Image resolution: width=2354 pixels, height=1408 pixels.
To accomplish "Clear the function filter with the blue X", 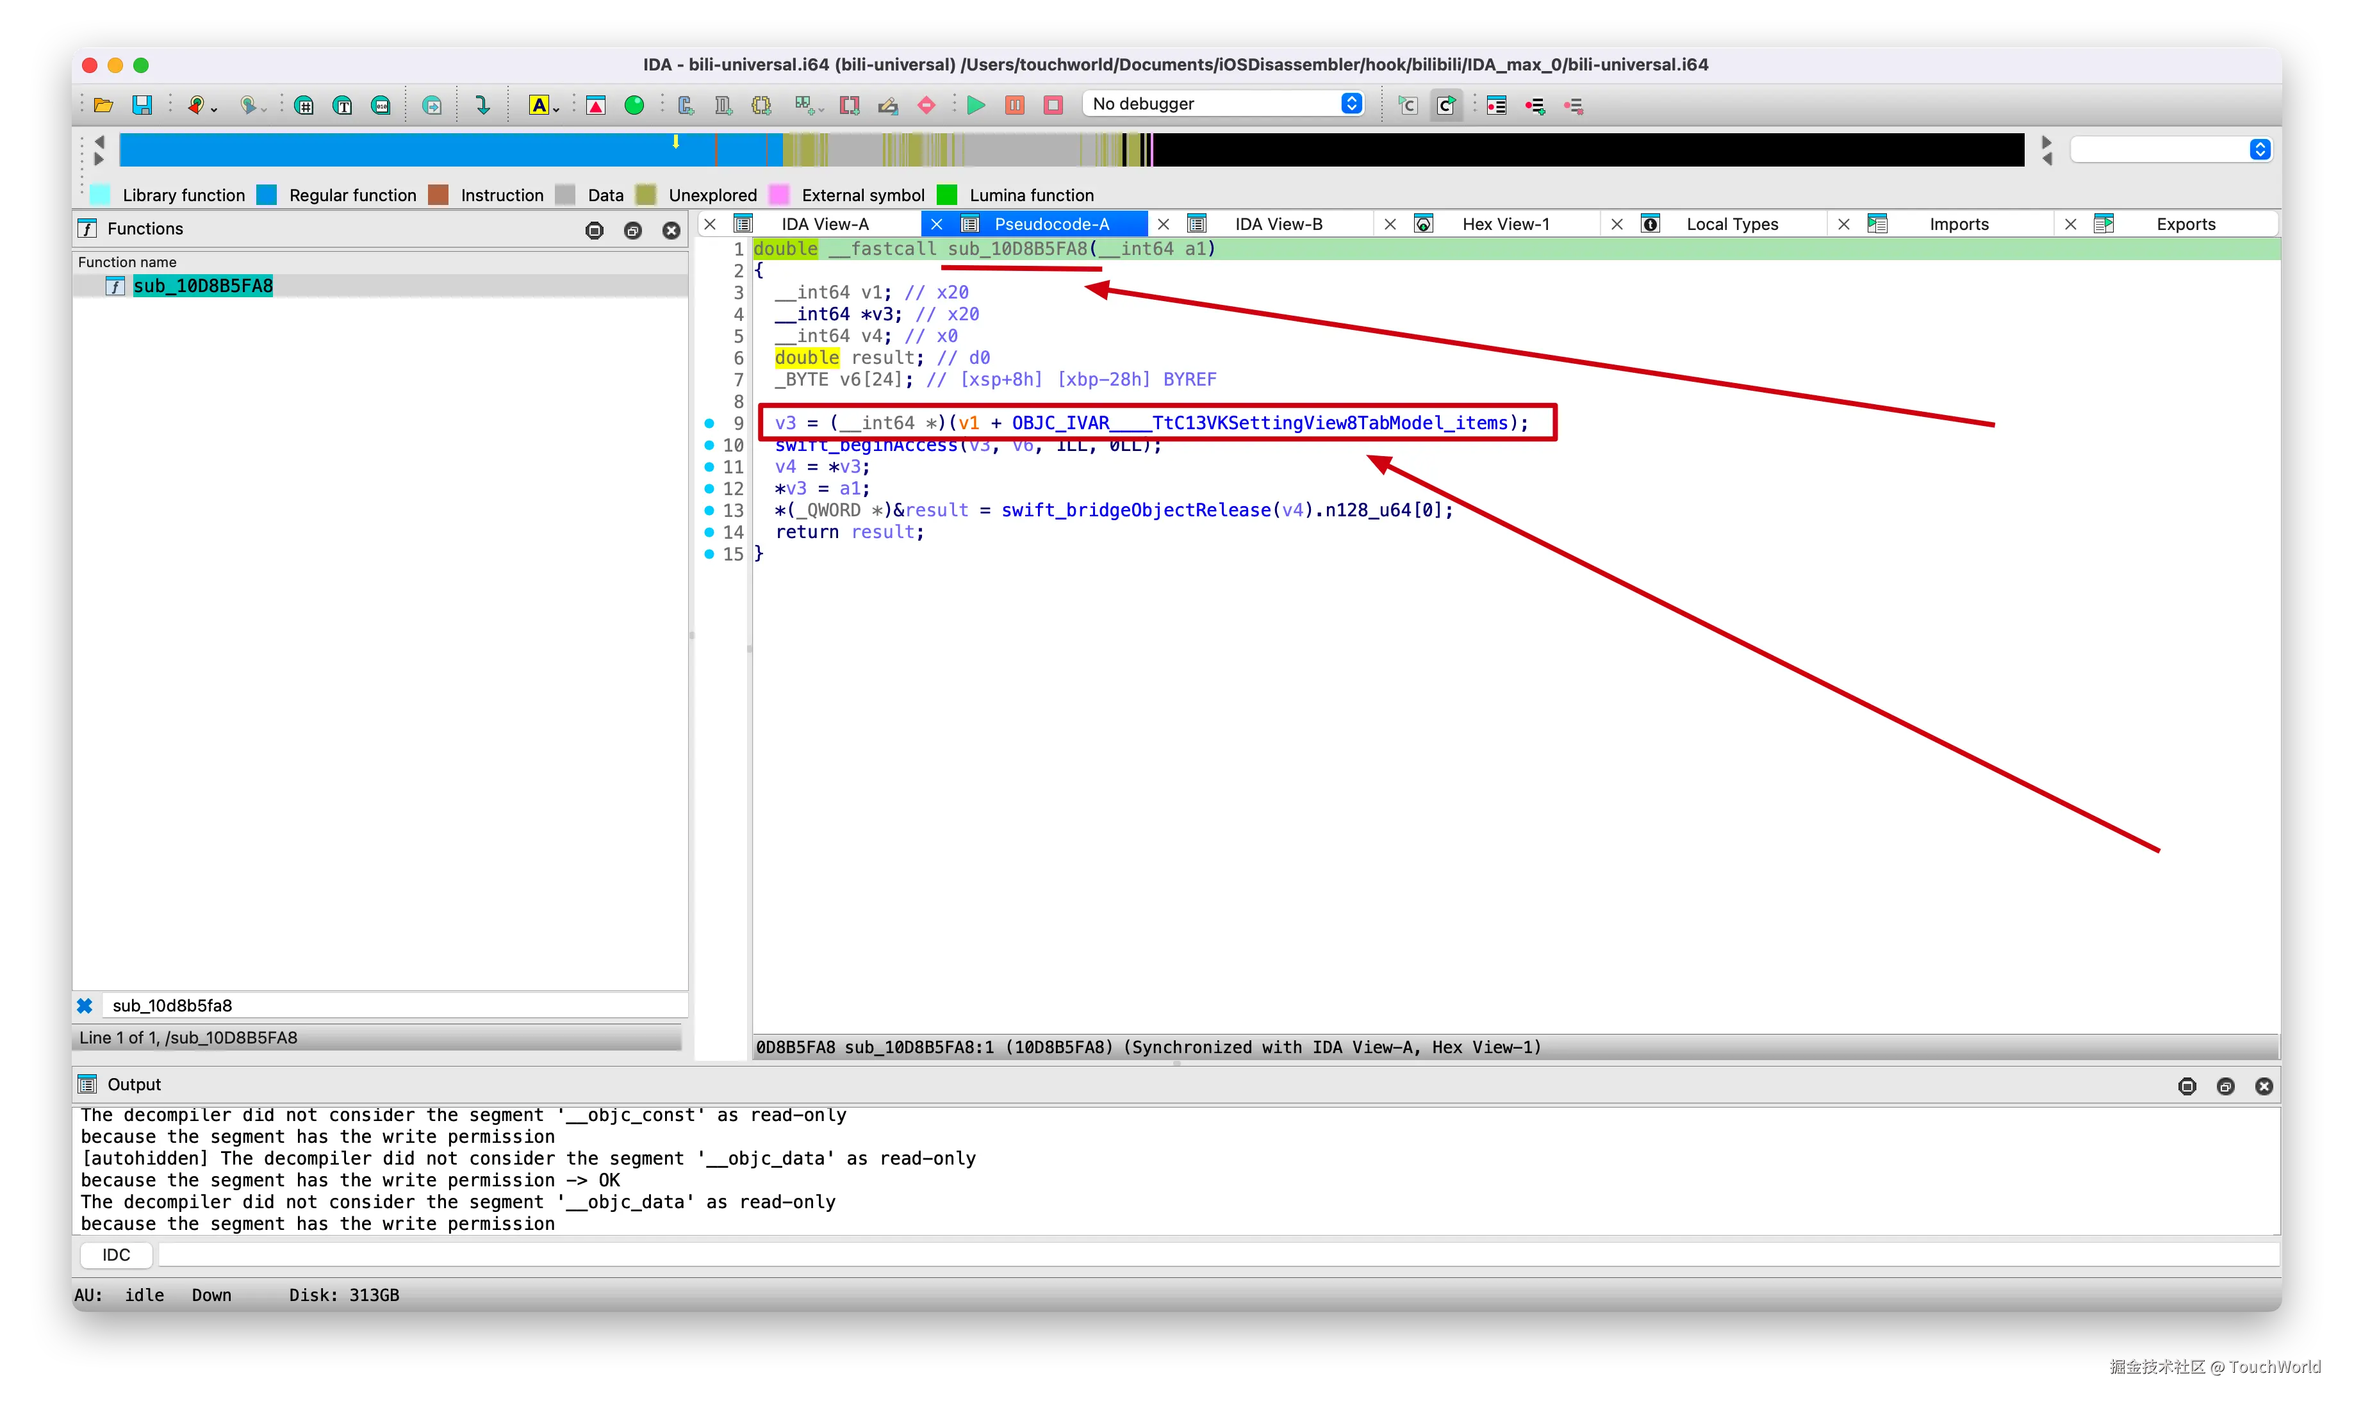I will (85, 1006).
